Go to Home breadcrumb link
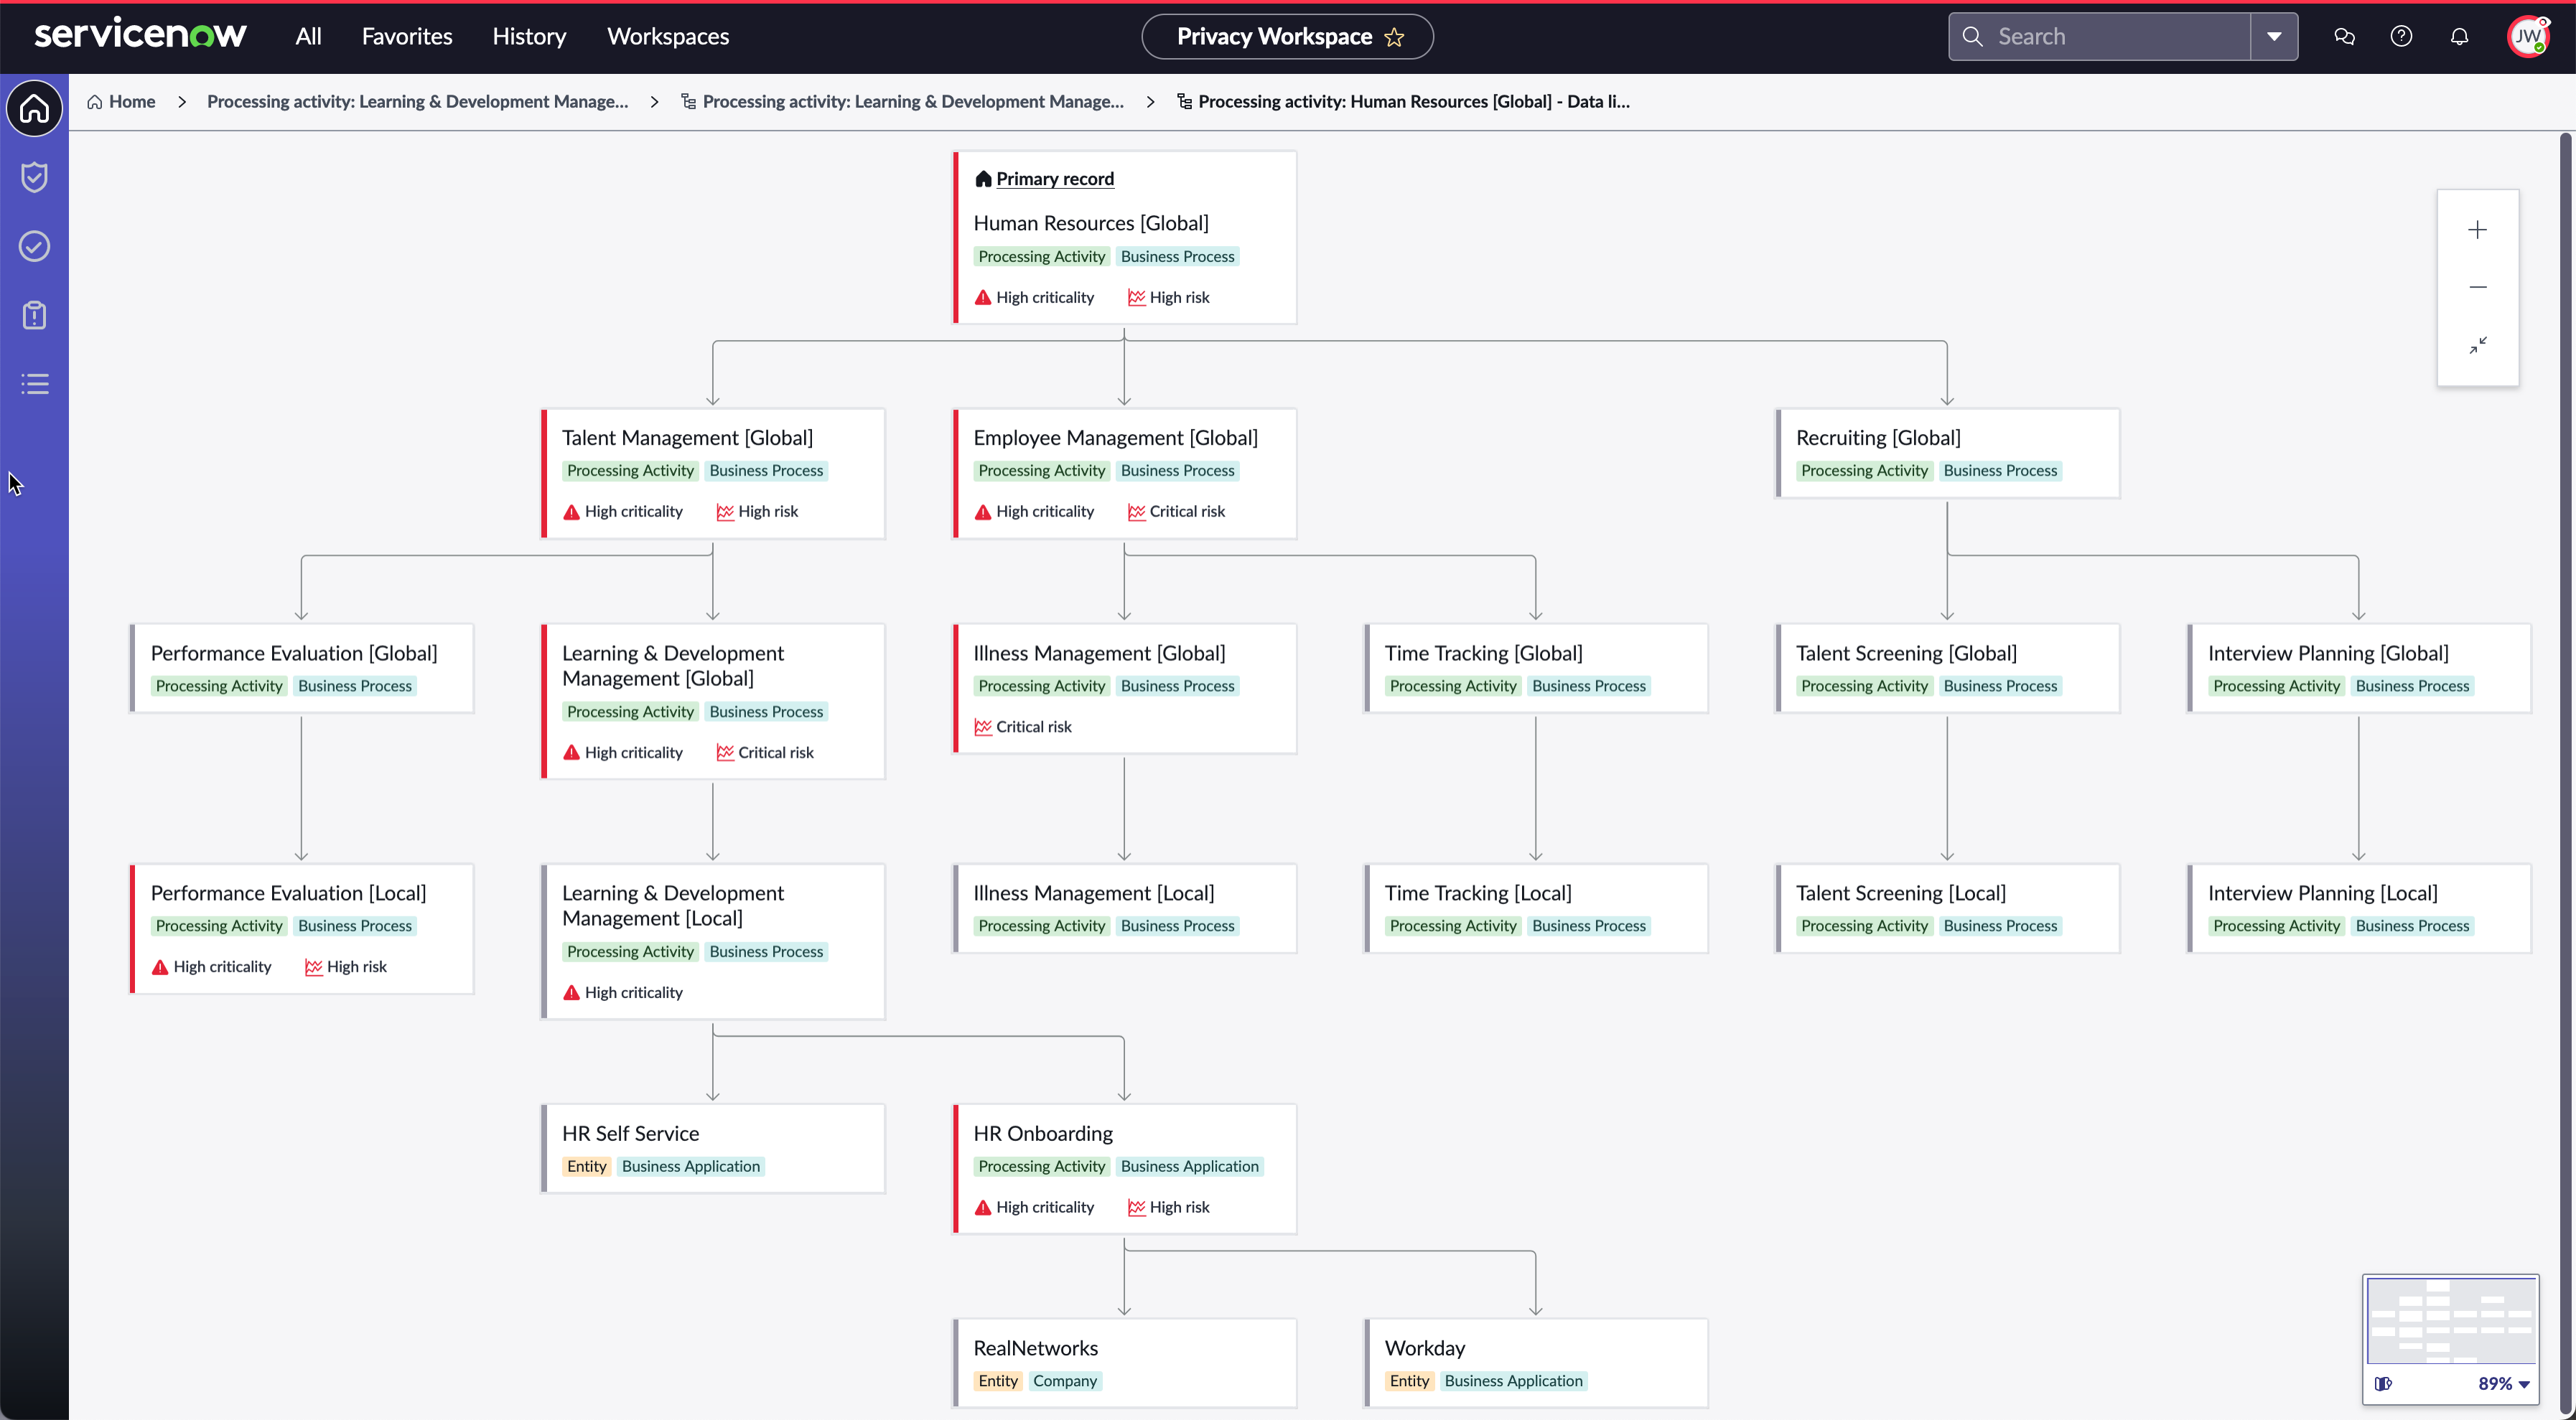Image resolution: width=2576 pixels, height=1420 pixels. (x=121, y=102)
